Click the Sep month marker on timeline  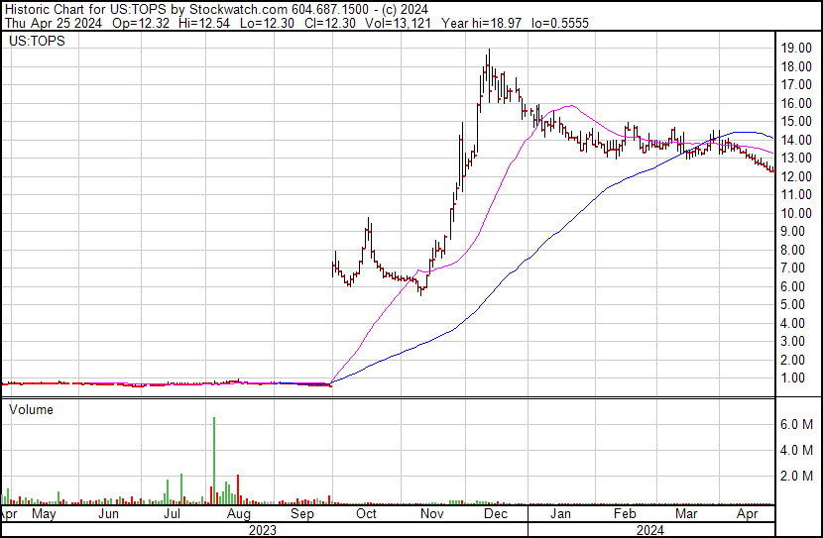pos(303,514)
